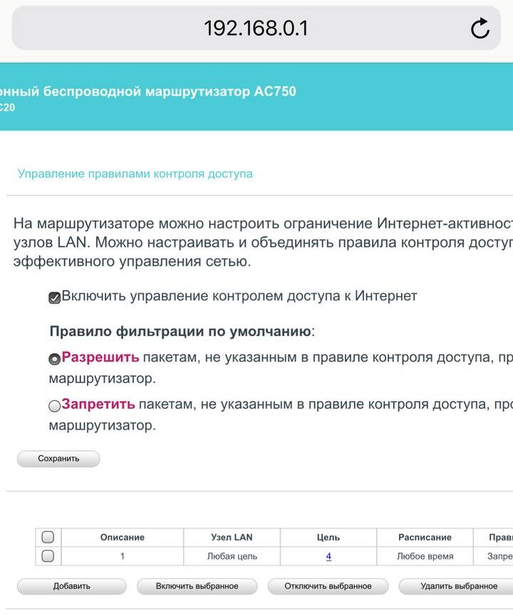Toggle 'Включить управление контролем доступа' checkbox

coord(54,298)
